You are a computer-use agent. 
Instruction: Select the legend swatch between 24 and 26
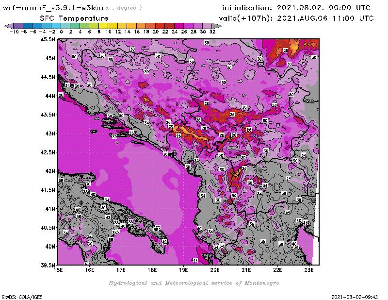click(x=178, y=26)
